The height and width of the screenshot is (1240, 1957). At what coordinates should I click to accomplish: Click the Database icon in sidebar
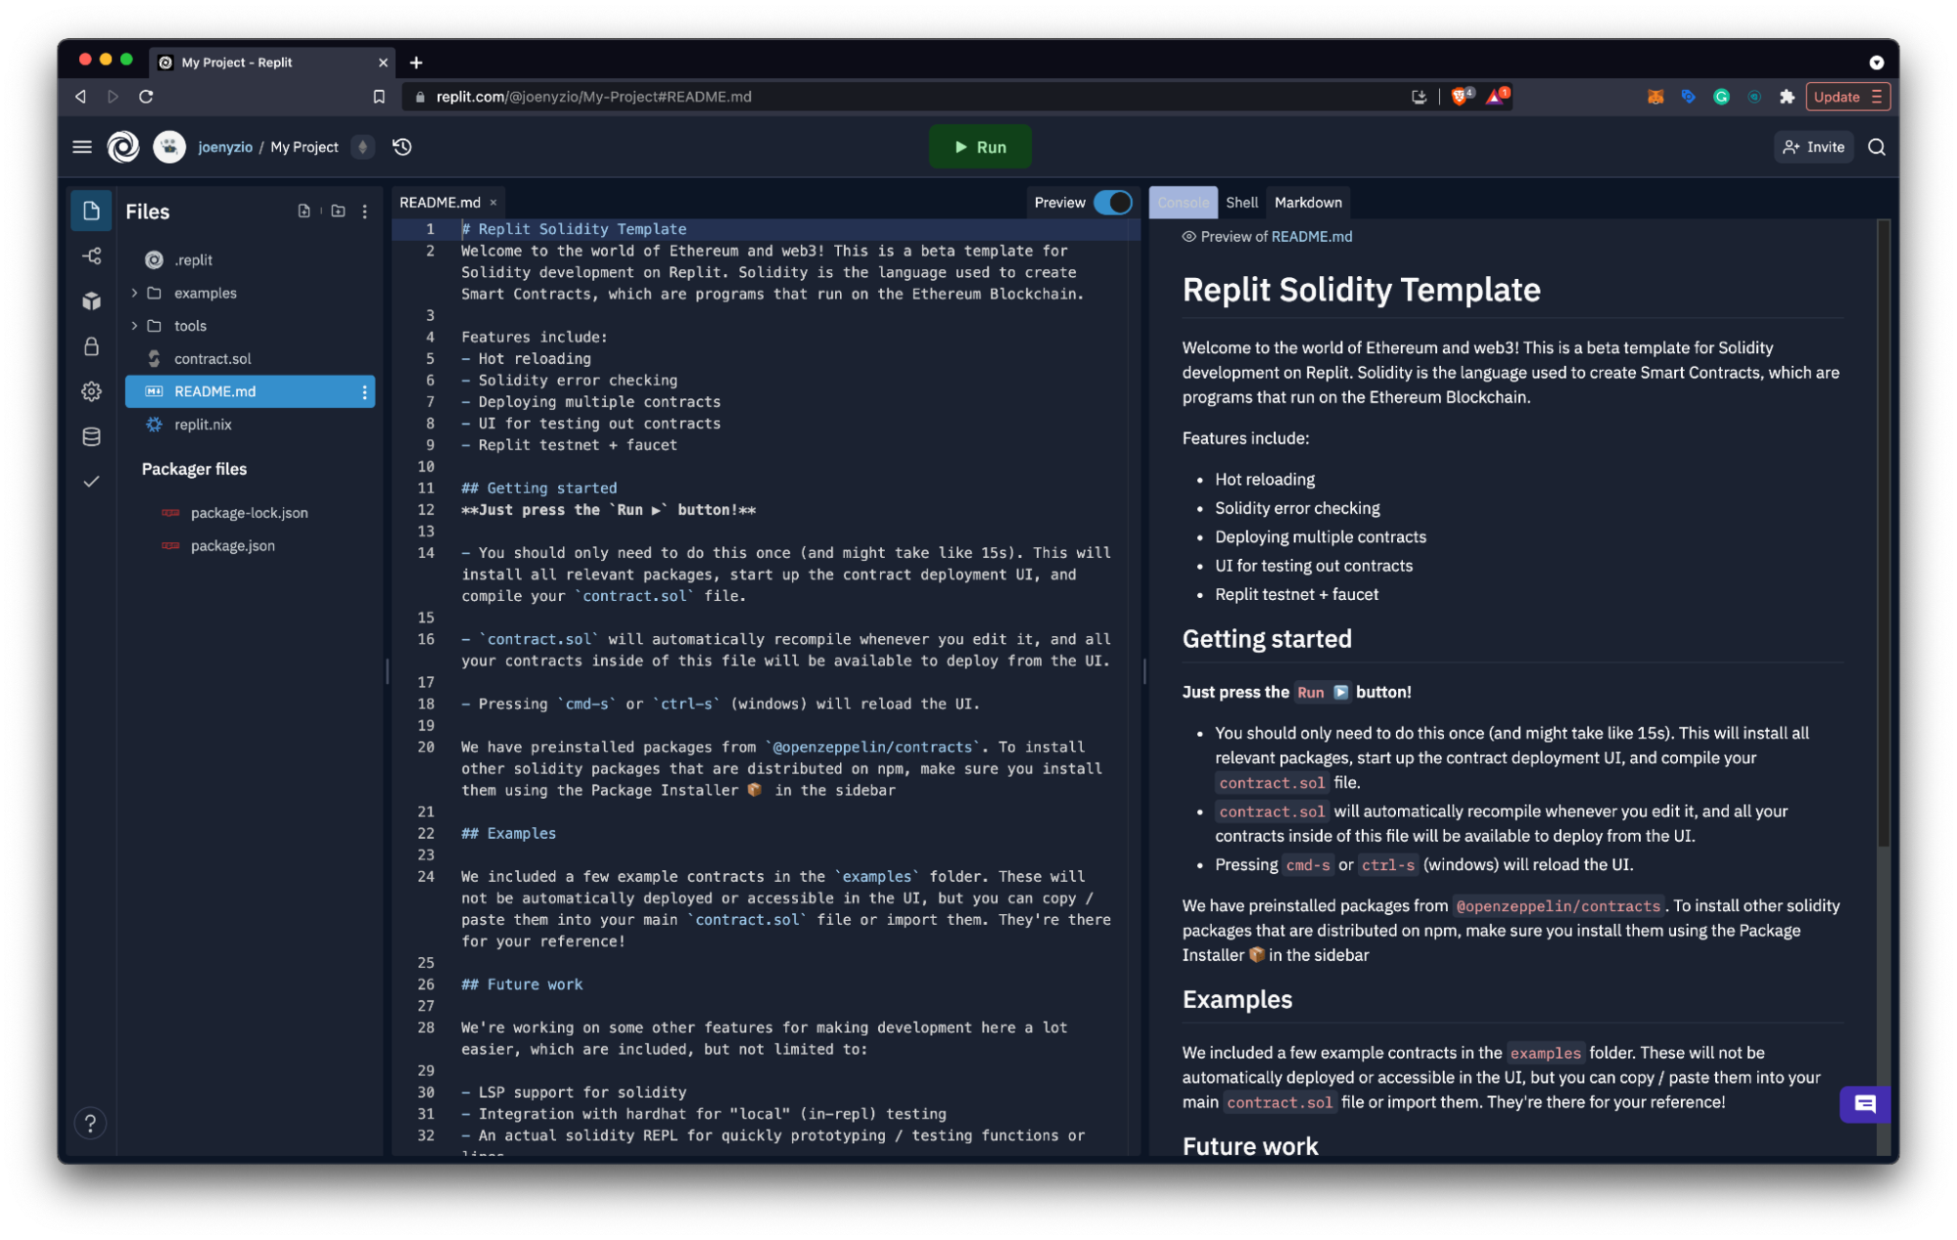click(x=90, y=436)
